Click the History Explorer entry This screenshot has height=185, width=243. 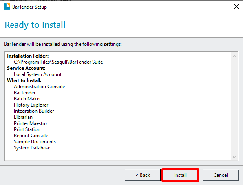31,105
